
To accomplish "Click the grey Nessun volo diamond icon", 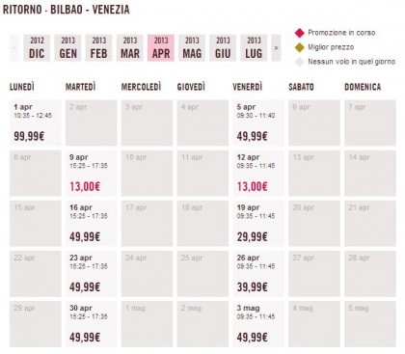I will tap(300, 62).
